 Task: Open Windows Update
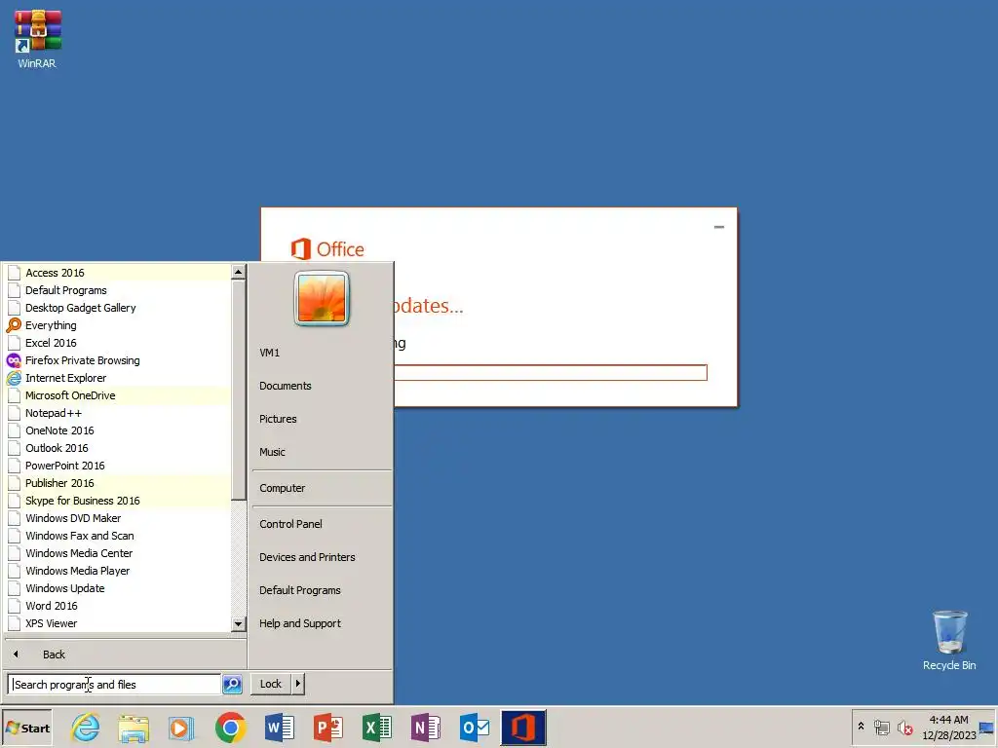pos(118,588)
